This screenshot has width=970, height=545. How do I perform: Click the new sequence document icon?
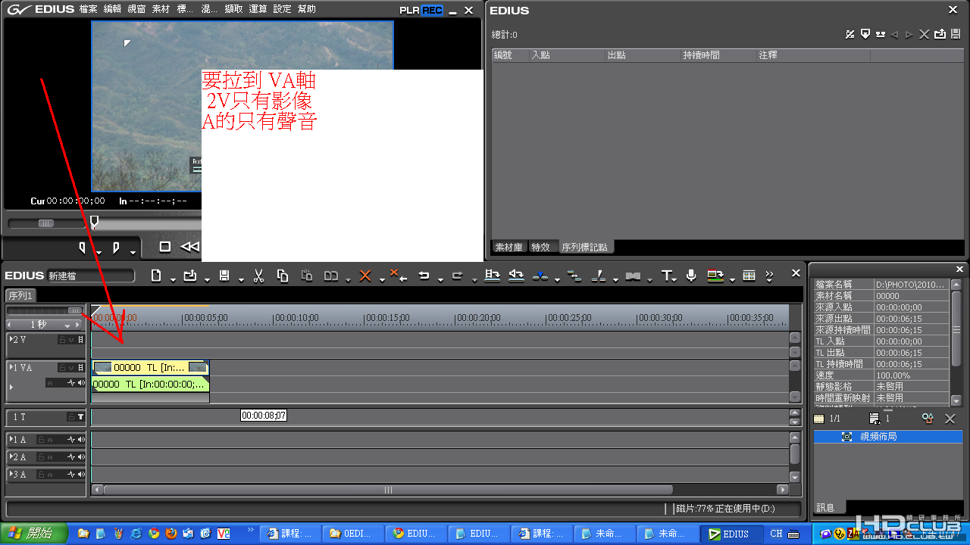[x=156, y=276]
